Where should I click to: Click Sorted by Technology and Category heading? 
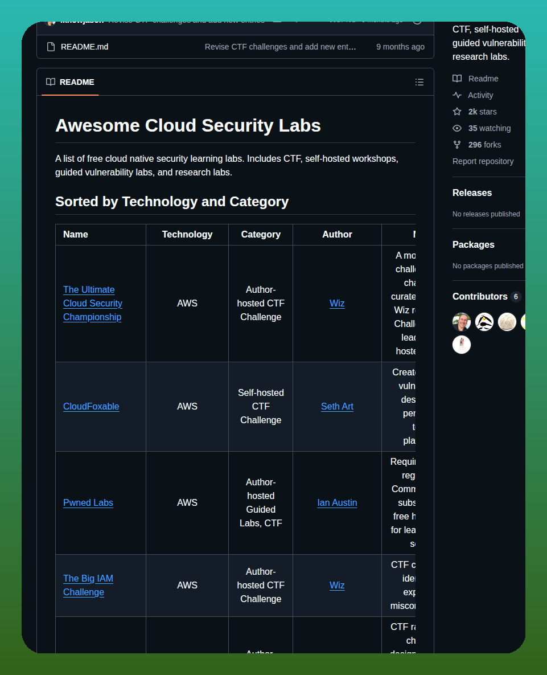click(172, 202)
